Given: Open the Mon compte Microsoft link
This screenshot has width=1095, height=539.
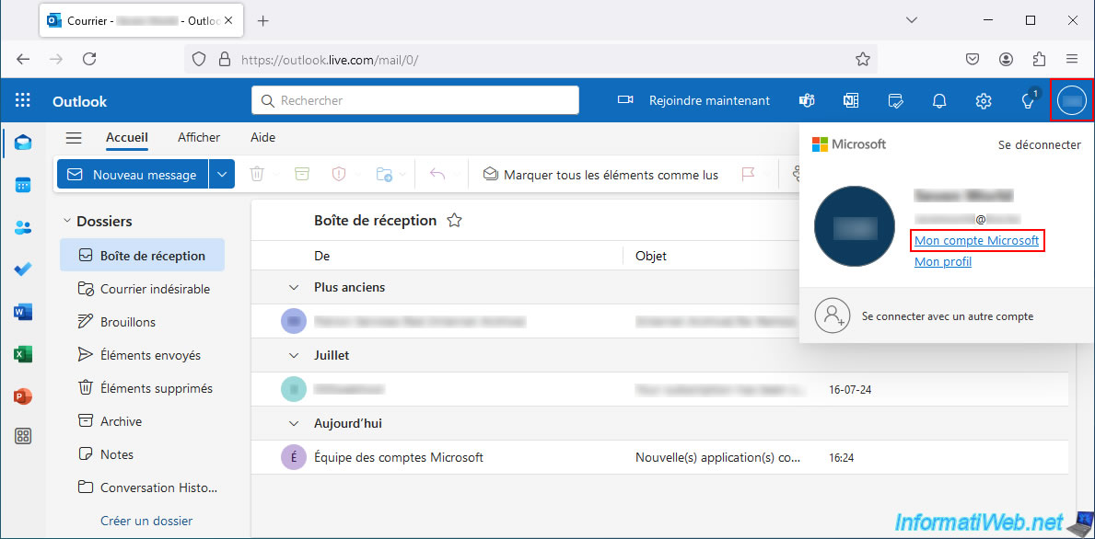Looking at the screenshot, I should point(976,241).
